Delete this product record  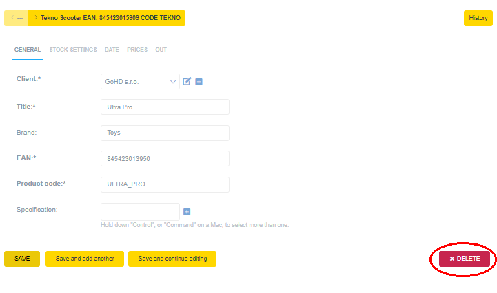coord(465,259)
